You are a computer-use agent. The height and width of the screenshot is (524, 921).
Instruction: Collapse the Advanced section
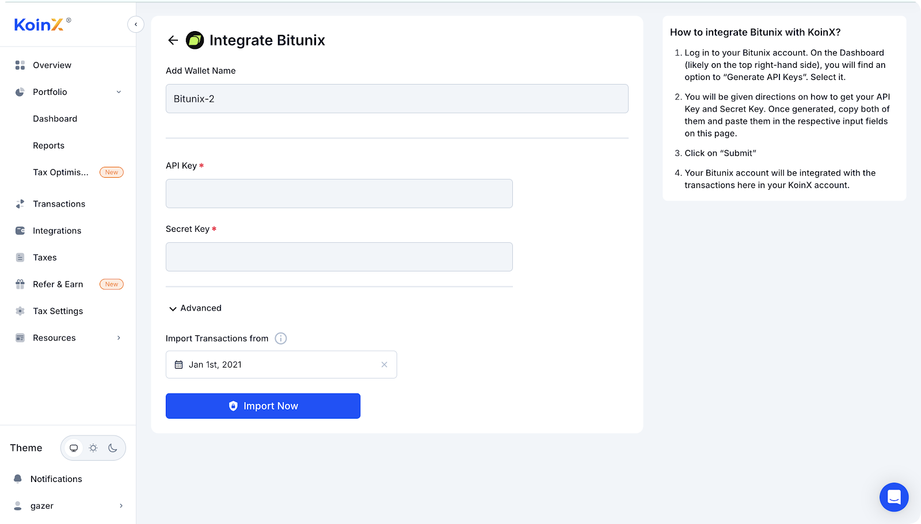(173, 309)
